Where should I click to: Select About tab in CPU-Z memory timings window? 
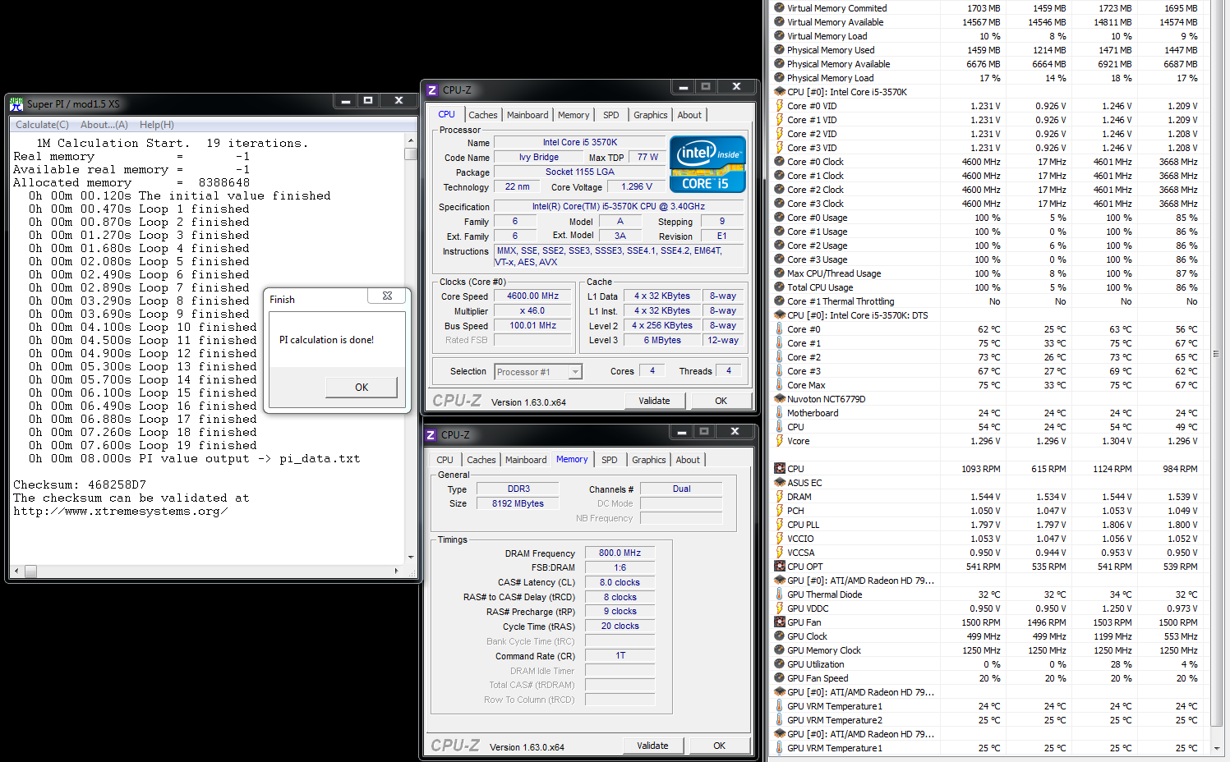click(x=689, y=460)
